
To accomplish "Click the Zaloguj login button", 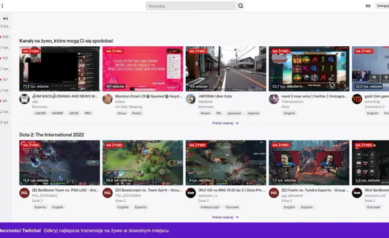I will (382, 6).
